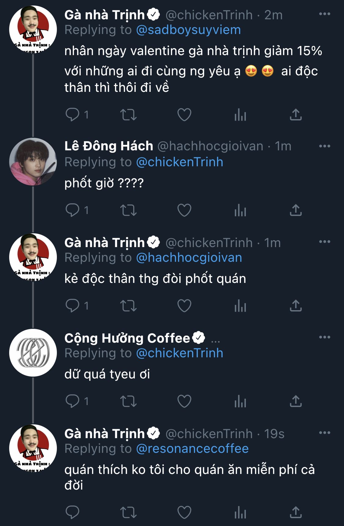Reply to Cộng Hưởng Coffee's tweet
This screenshot has height=526, width=344.
pos(72,401)
